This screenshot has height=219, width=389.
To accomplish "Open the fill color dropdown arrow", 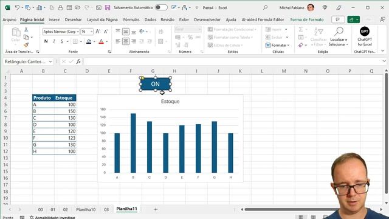I will pos(94,41).
